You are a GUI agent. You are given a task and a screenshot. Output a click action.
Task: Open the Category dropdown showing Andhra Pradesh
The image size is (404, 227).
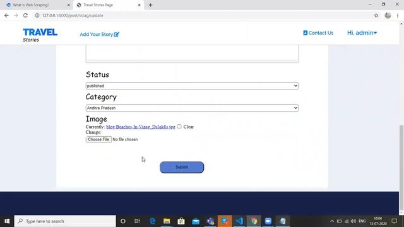(x=192, y=108)
